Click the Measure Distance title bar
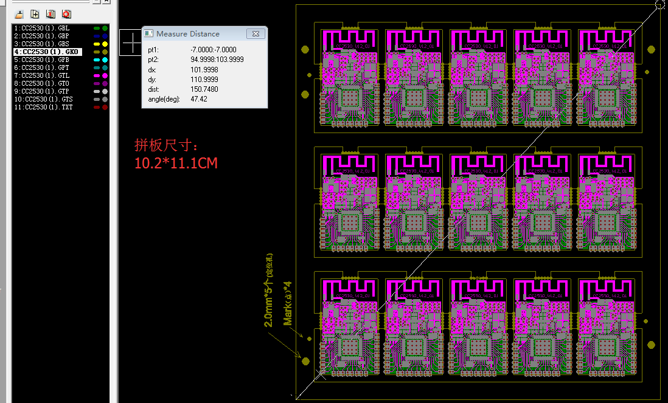The height and width of the screenshot is (403, 668). 201,34
